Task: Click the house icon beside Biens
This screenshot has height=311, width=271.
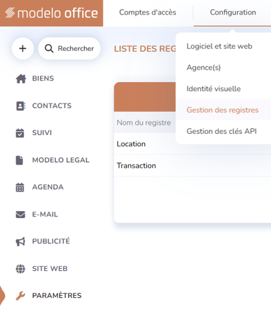Action: tap(21, 79)
